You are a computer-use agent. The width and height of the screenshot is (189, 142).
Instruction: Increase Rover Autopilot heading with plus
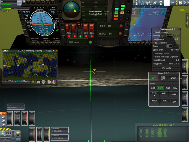pos(178,35)
